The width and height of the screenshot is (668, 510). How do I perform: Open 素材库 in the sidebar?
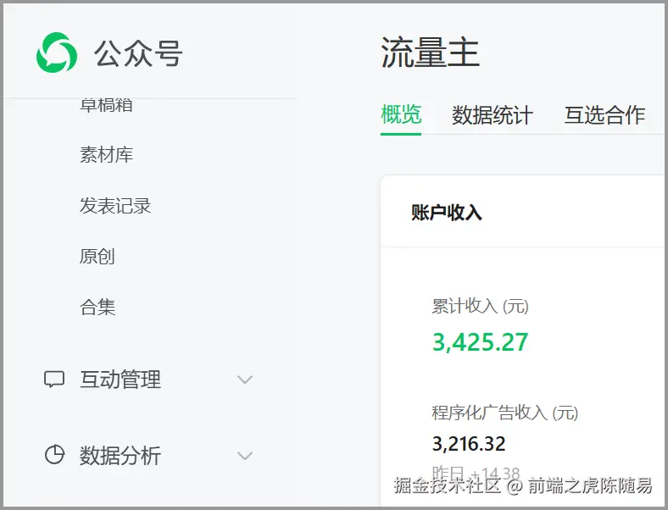[106, 155]
